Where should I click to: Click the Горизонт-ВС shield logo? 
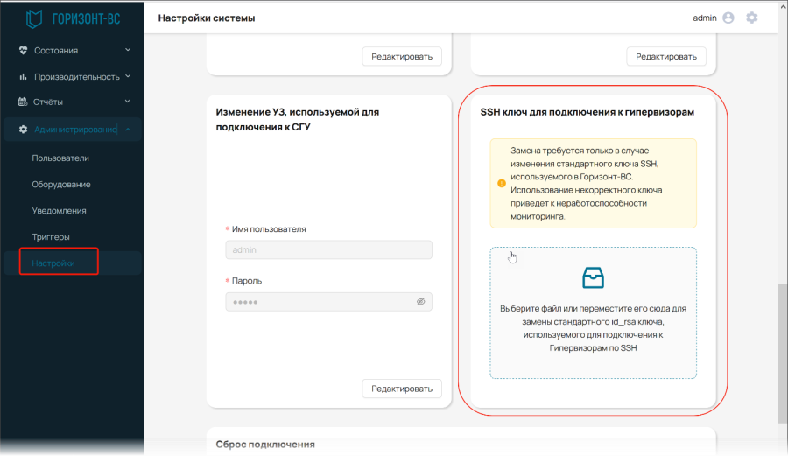(33, 19)
